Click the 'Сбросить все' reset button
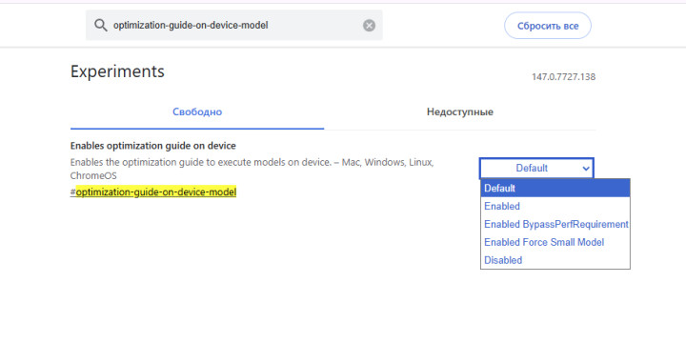 tap(548, 26)
